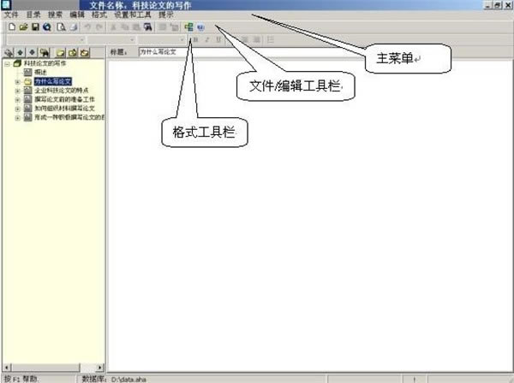Click the middle yellow folder icon above tree
This screenshot has height=383, width=514.
click(x=73, y=52)
